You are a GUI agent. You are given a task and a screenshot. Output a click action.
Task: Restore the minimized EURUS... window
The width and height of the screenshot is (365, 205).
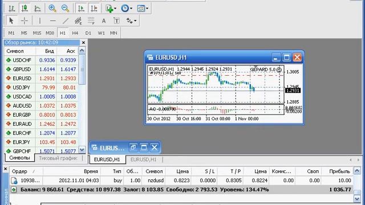133,147
